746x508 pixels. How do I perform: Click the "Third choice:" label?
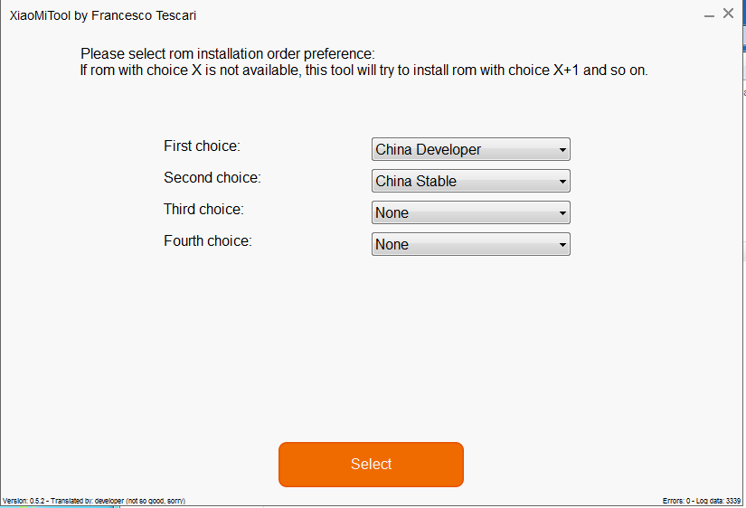(203, 209)
